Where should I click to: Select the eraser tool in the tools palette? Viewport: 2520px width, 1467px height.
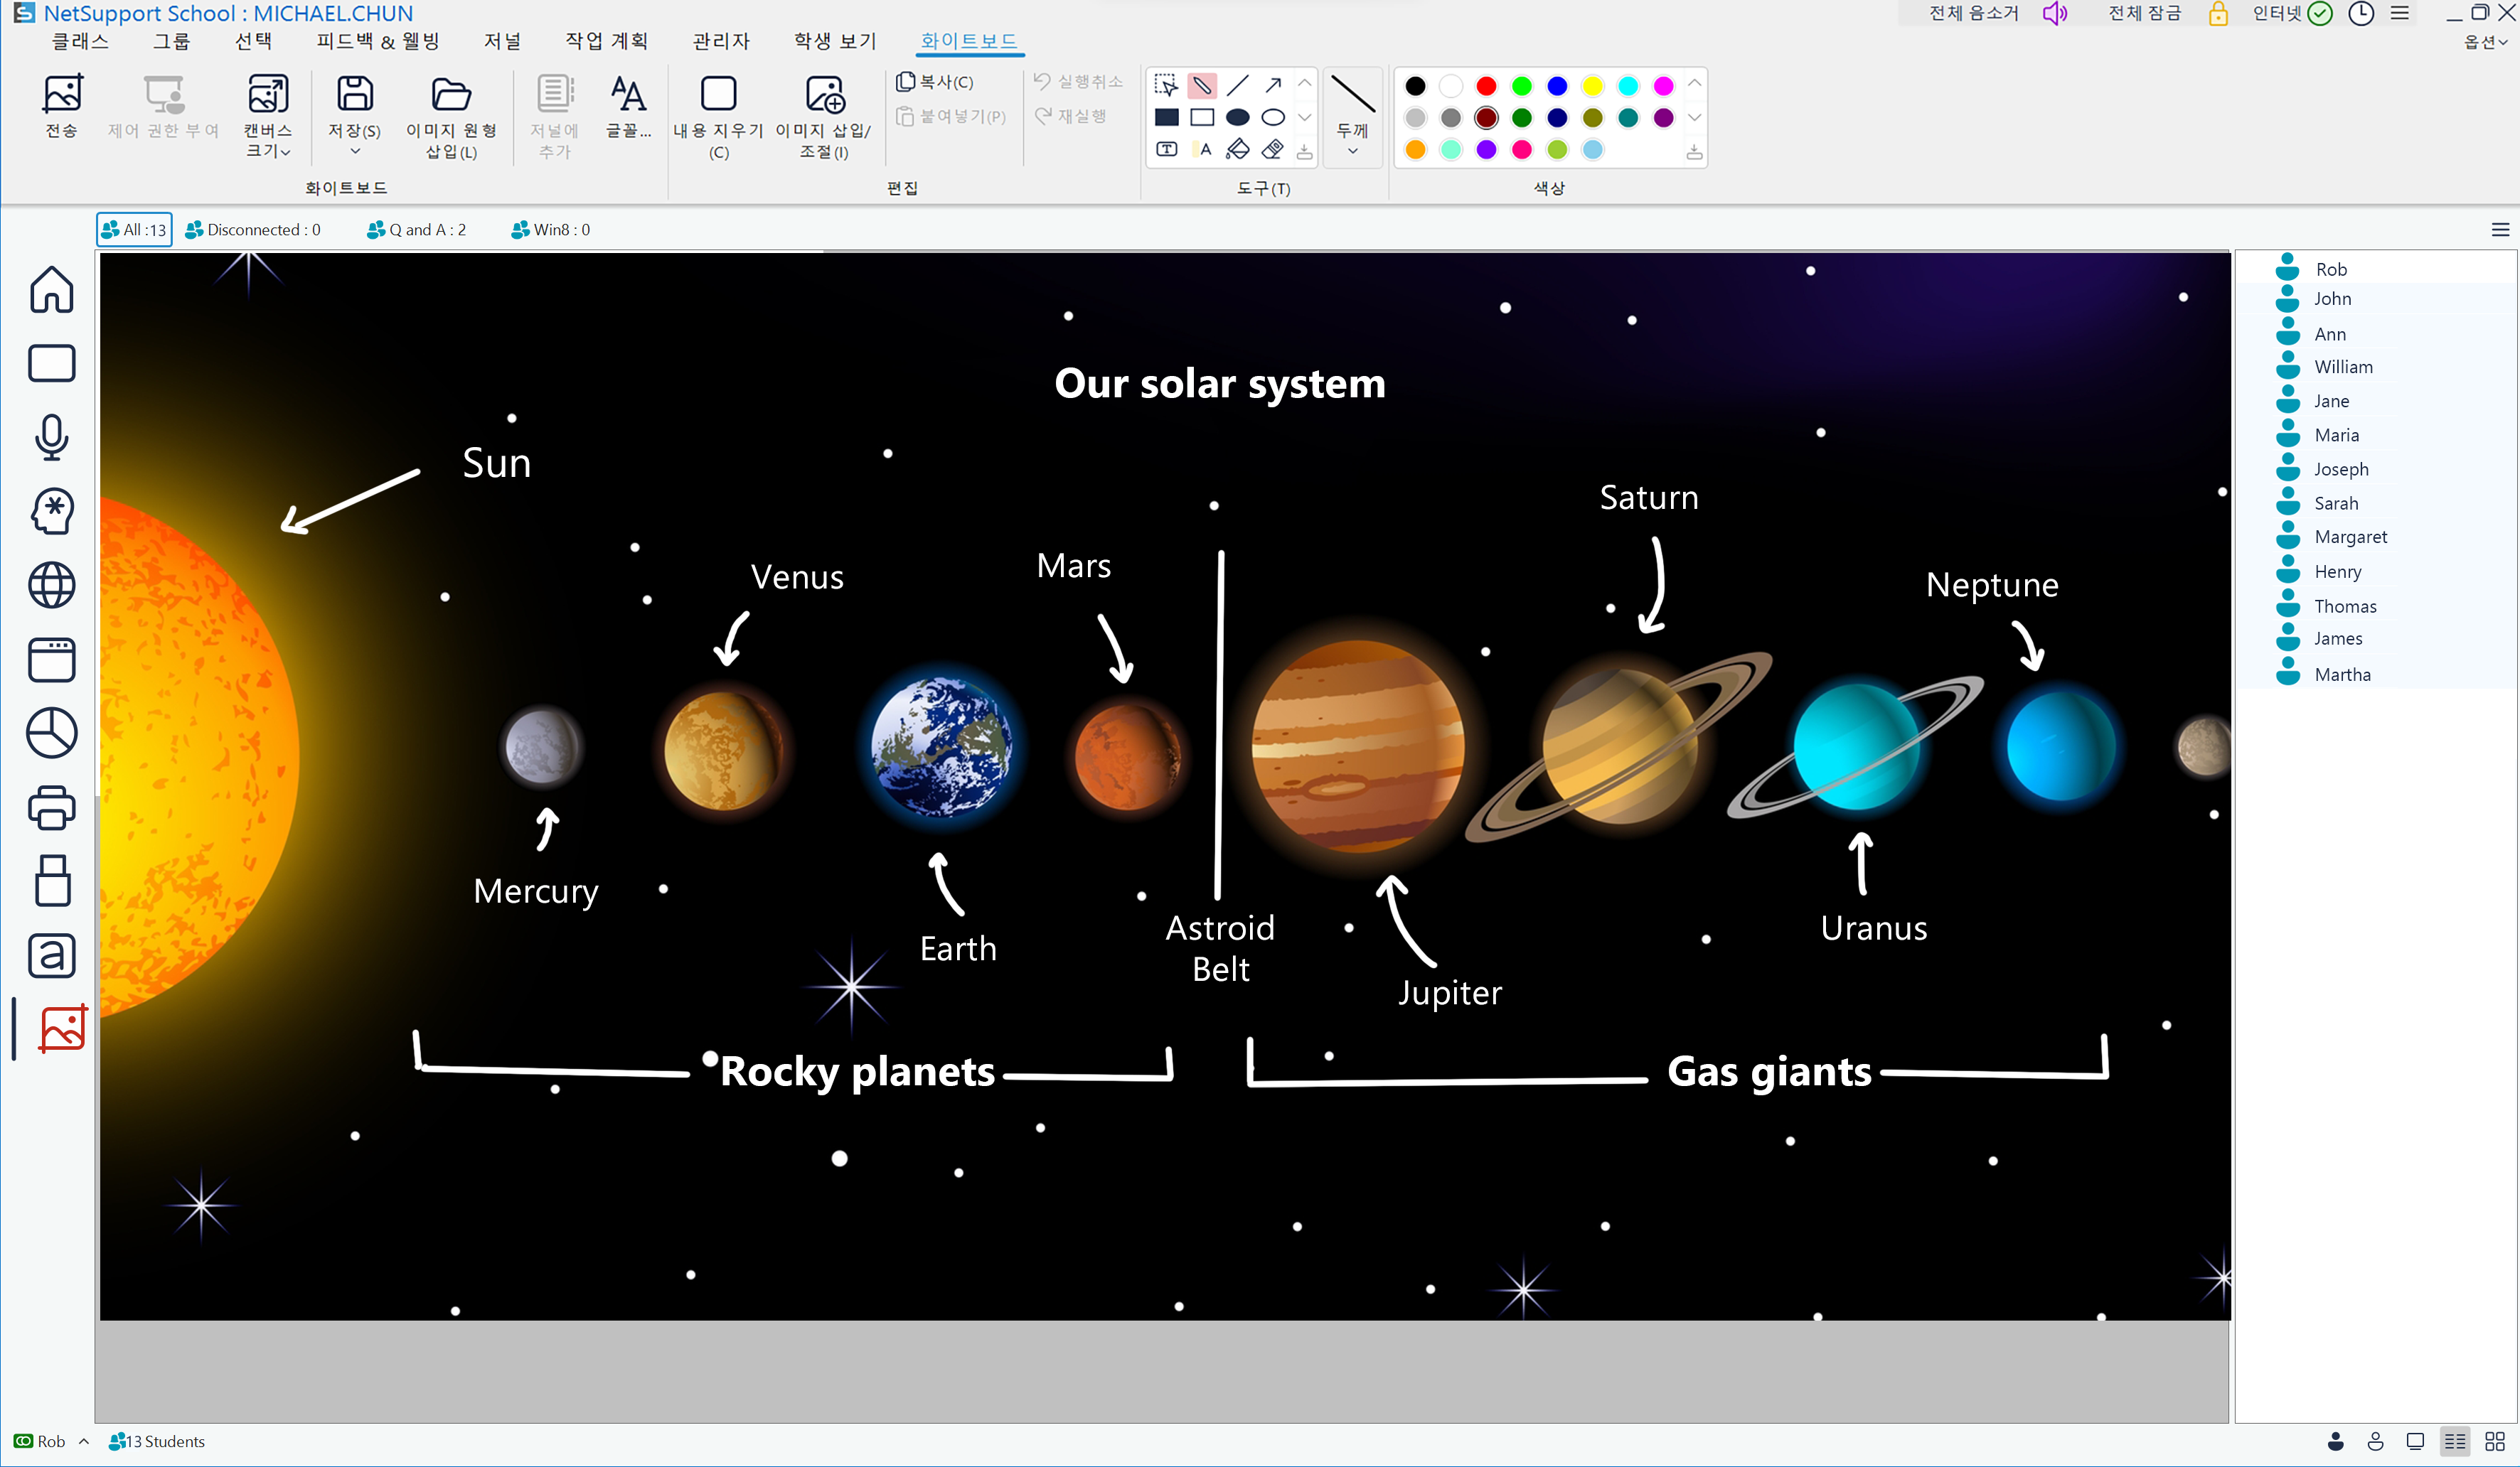[x=1272, y=150]
